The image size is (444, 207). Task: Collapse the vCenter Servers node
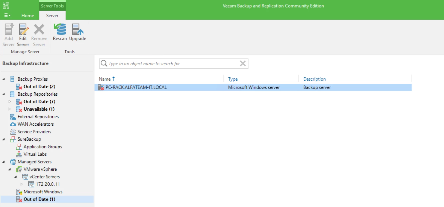point(16,177)
